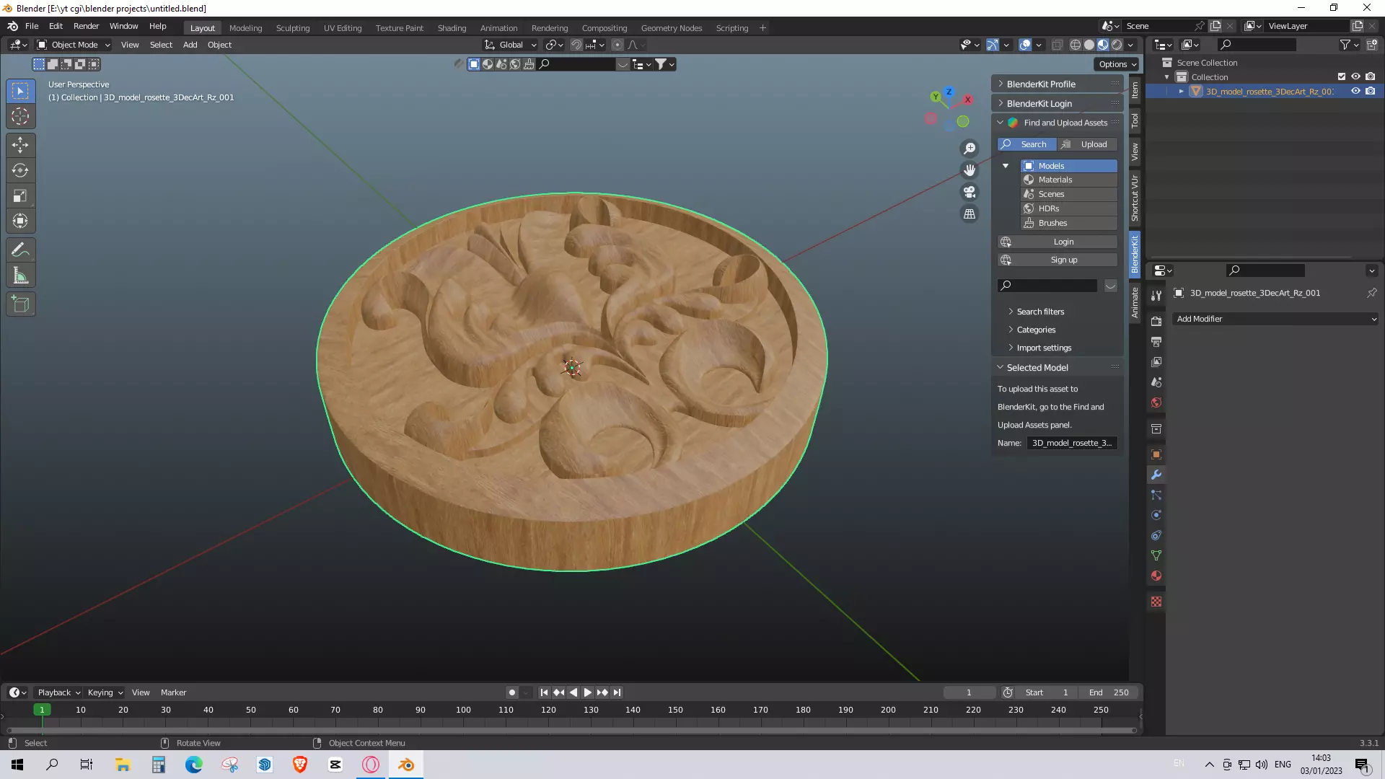Select the Scale tool
Viewport: 1385px width, 779px height.
pos(20,195)
